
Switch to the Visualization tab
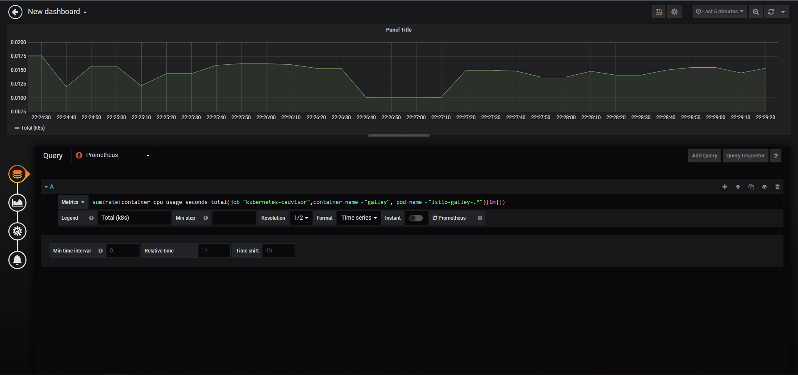coord(17,203)
